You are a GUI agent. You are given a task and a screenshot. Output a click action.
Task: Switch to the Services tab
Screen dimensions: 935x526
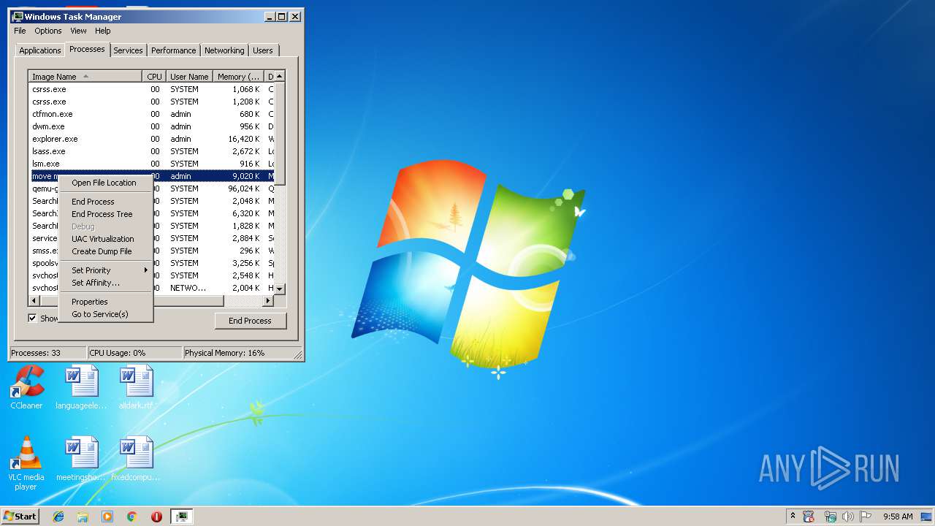click(128, 50)
